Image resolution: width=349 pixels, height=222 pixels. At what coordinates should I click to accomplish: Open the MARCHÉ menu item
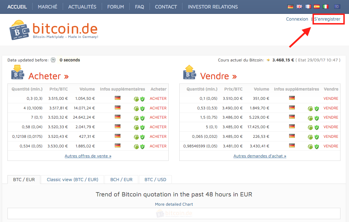tap(47, 7)
